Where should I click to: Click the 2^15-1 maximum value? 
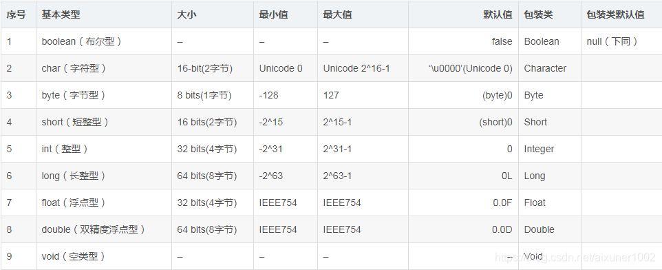click(x=337, y=122)
